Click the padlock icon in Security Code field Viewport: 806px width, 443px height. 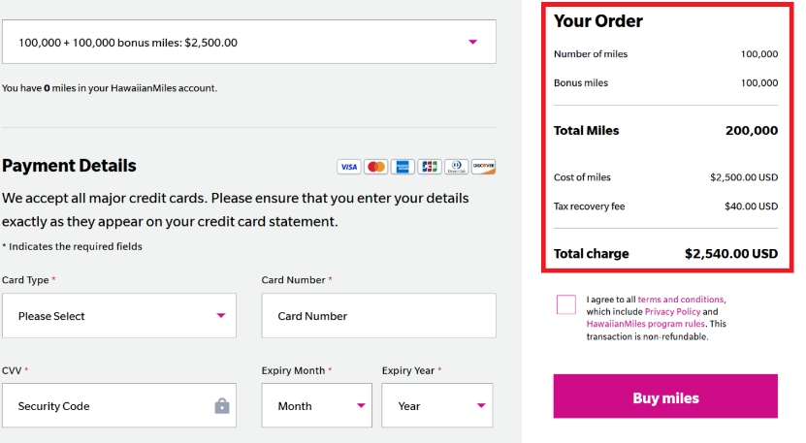click(x=222, y=406)
